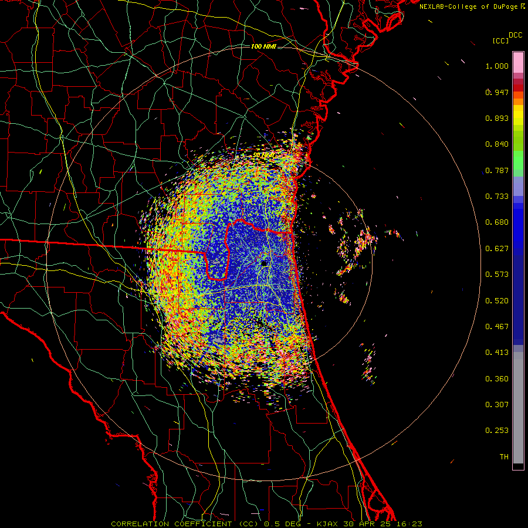Click the NEXLAB-College of DuPage watermark text
This screenshot has width=528, height=528.
click(472, 6)
